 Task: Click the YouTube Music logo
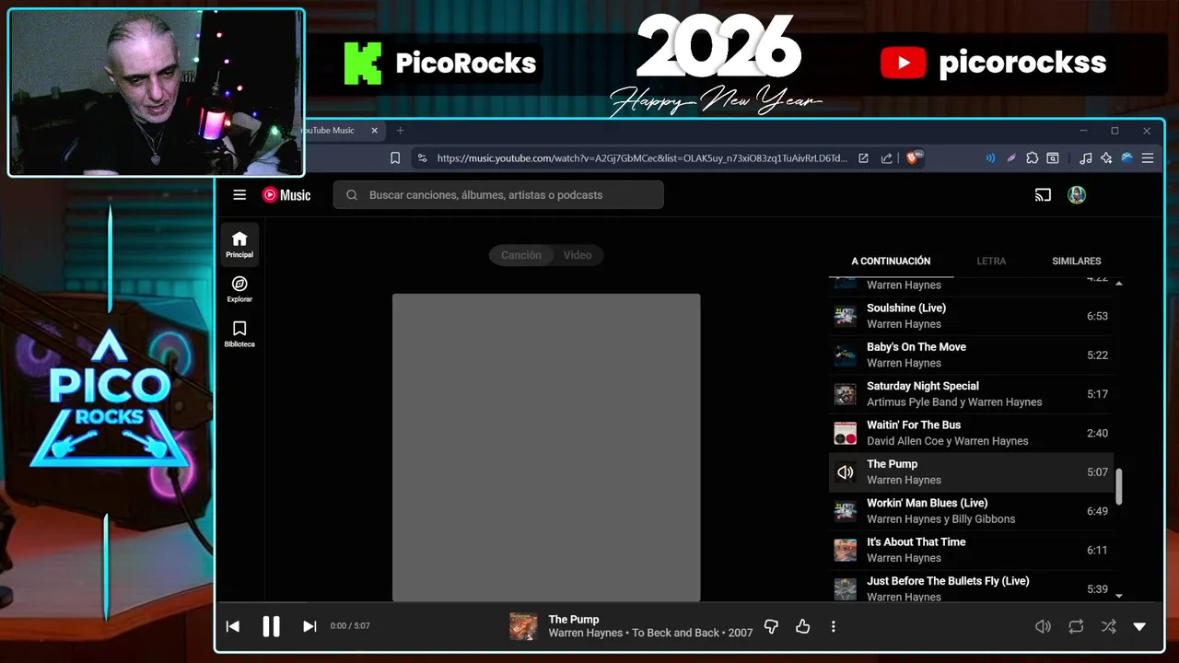(286, 195)
